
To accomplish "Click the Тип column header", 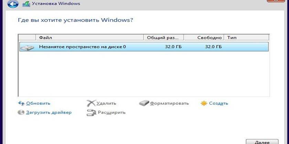I will pos(246,37).
